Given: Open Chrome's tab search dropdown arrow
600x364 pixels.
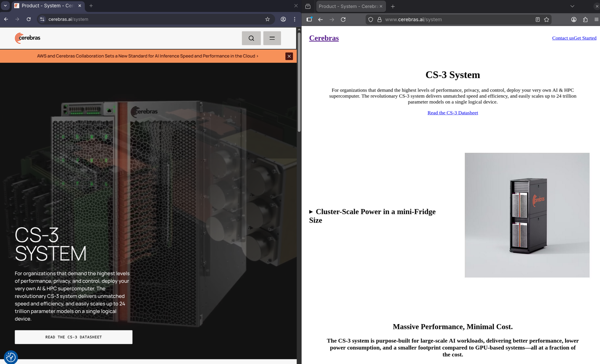Looking at the screenshot, I should pyautogui.click(x=5, y=6).
